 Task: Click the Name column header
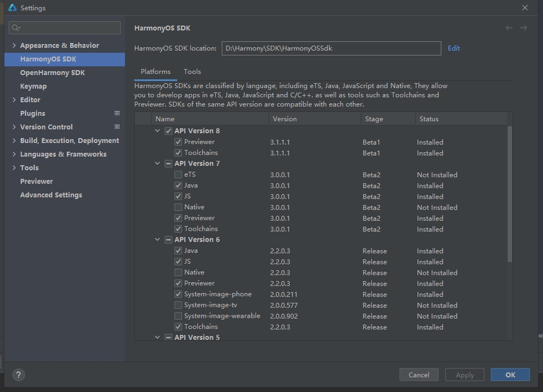tap(210, 119)
